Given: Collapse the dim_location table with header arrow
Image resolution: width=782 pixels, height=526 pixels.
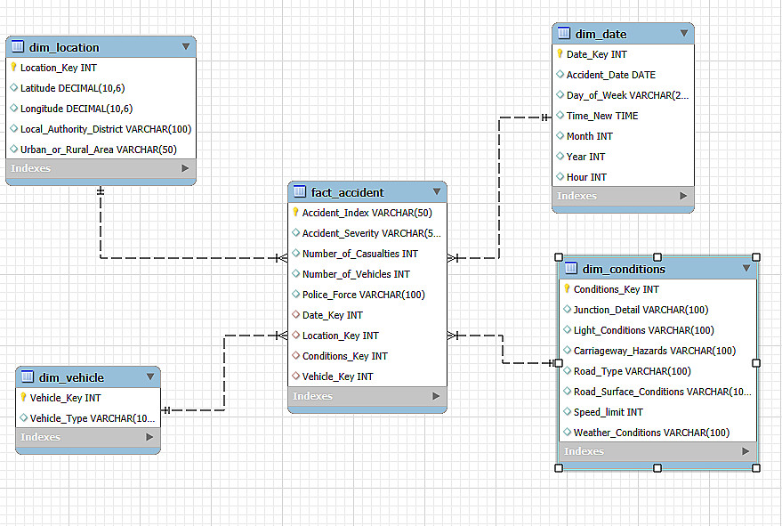Looking at the screenshot, I should click(x=186, y=46).
